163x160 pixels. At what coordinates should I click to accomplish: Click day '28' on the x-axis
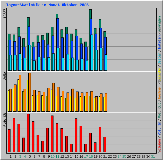pos(138,156)
